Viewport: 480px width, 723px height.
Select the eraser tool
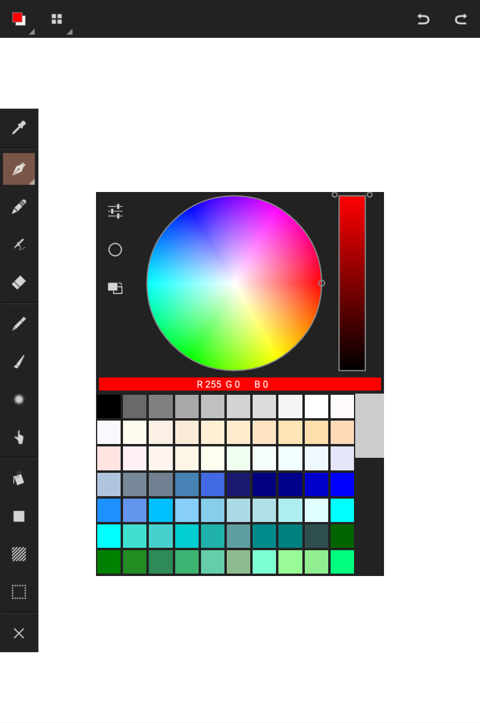click(19, 282)
